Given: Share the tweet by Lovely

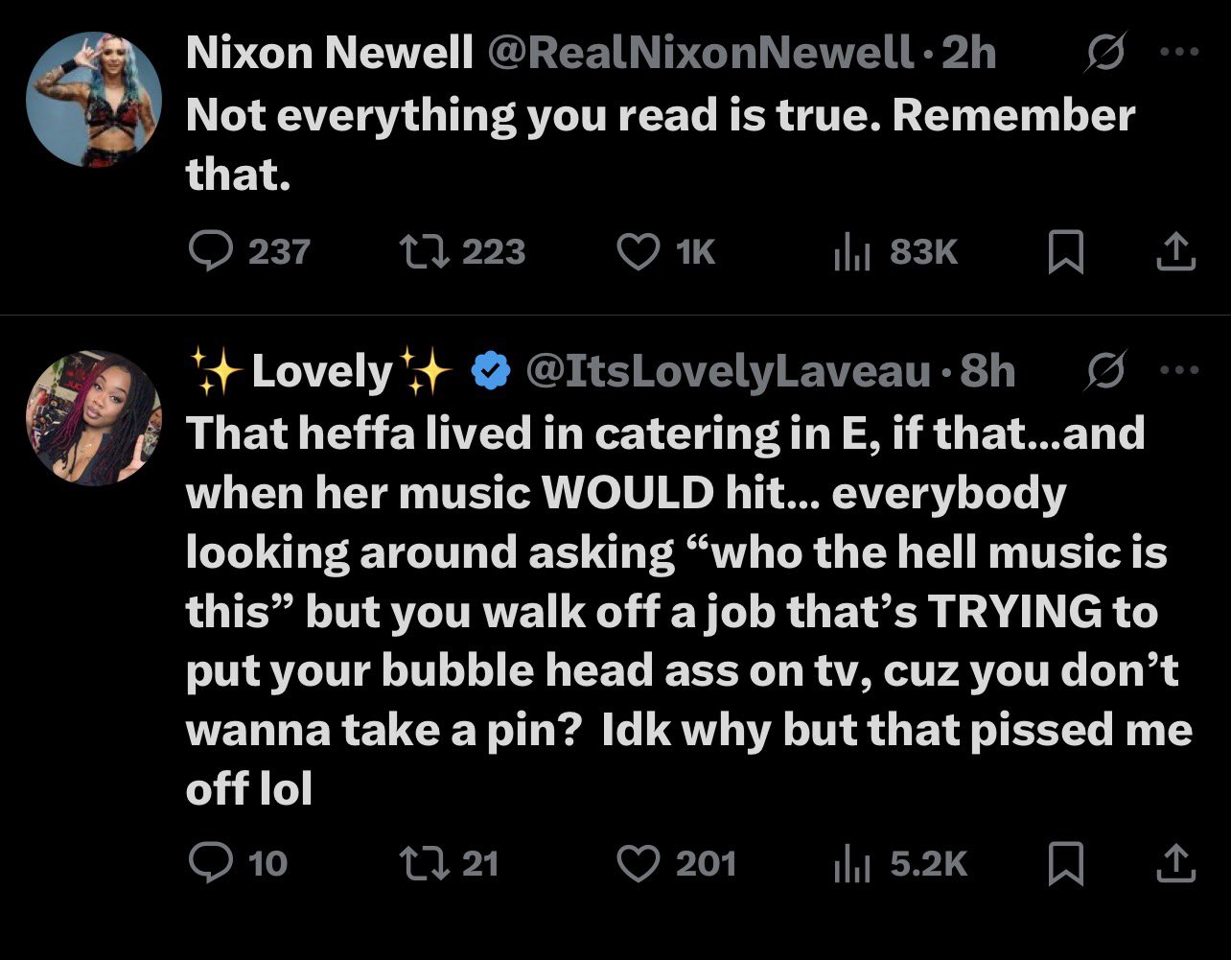Looking at the screenshot, I should (1176, 863).
